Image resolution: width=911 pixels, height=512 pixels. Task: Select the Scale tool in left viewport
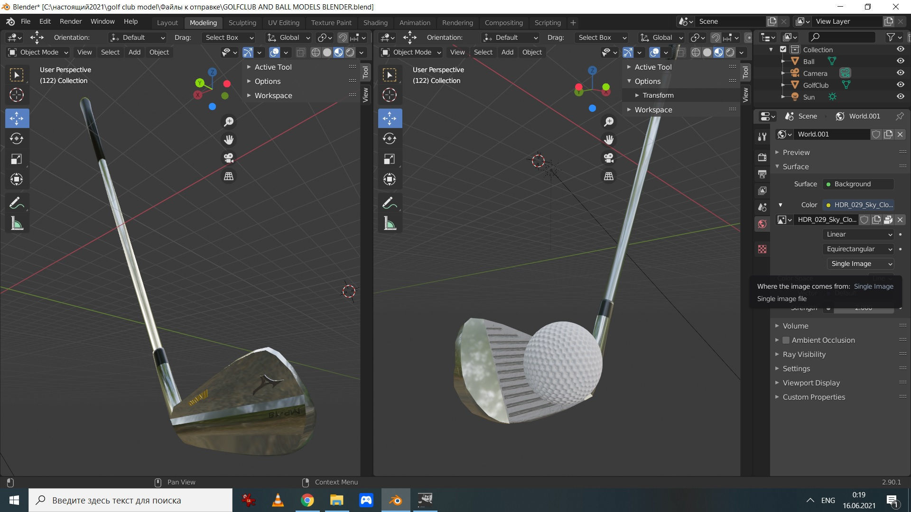point(17,159)
